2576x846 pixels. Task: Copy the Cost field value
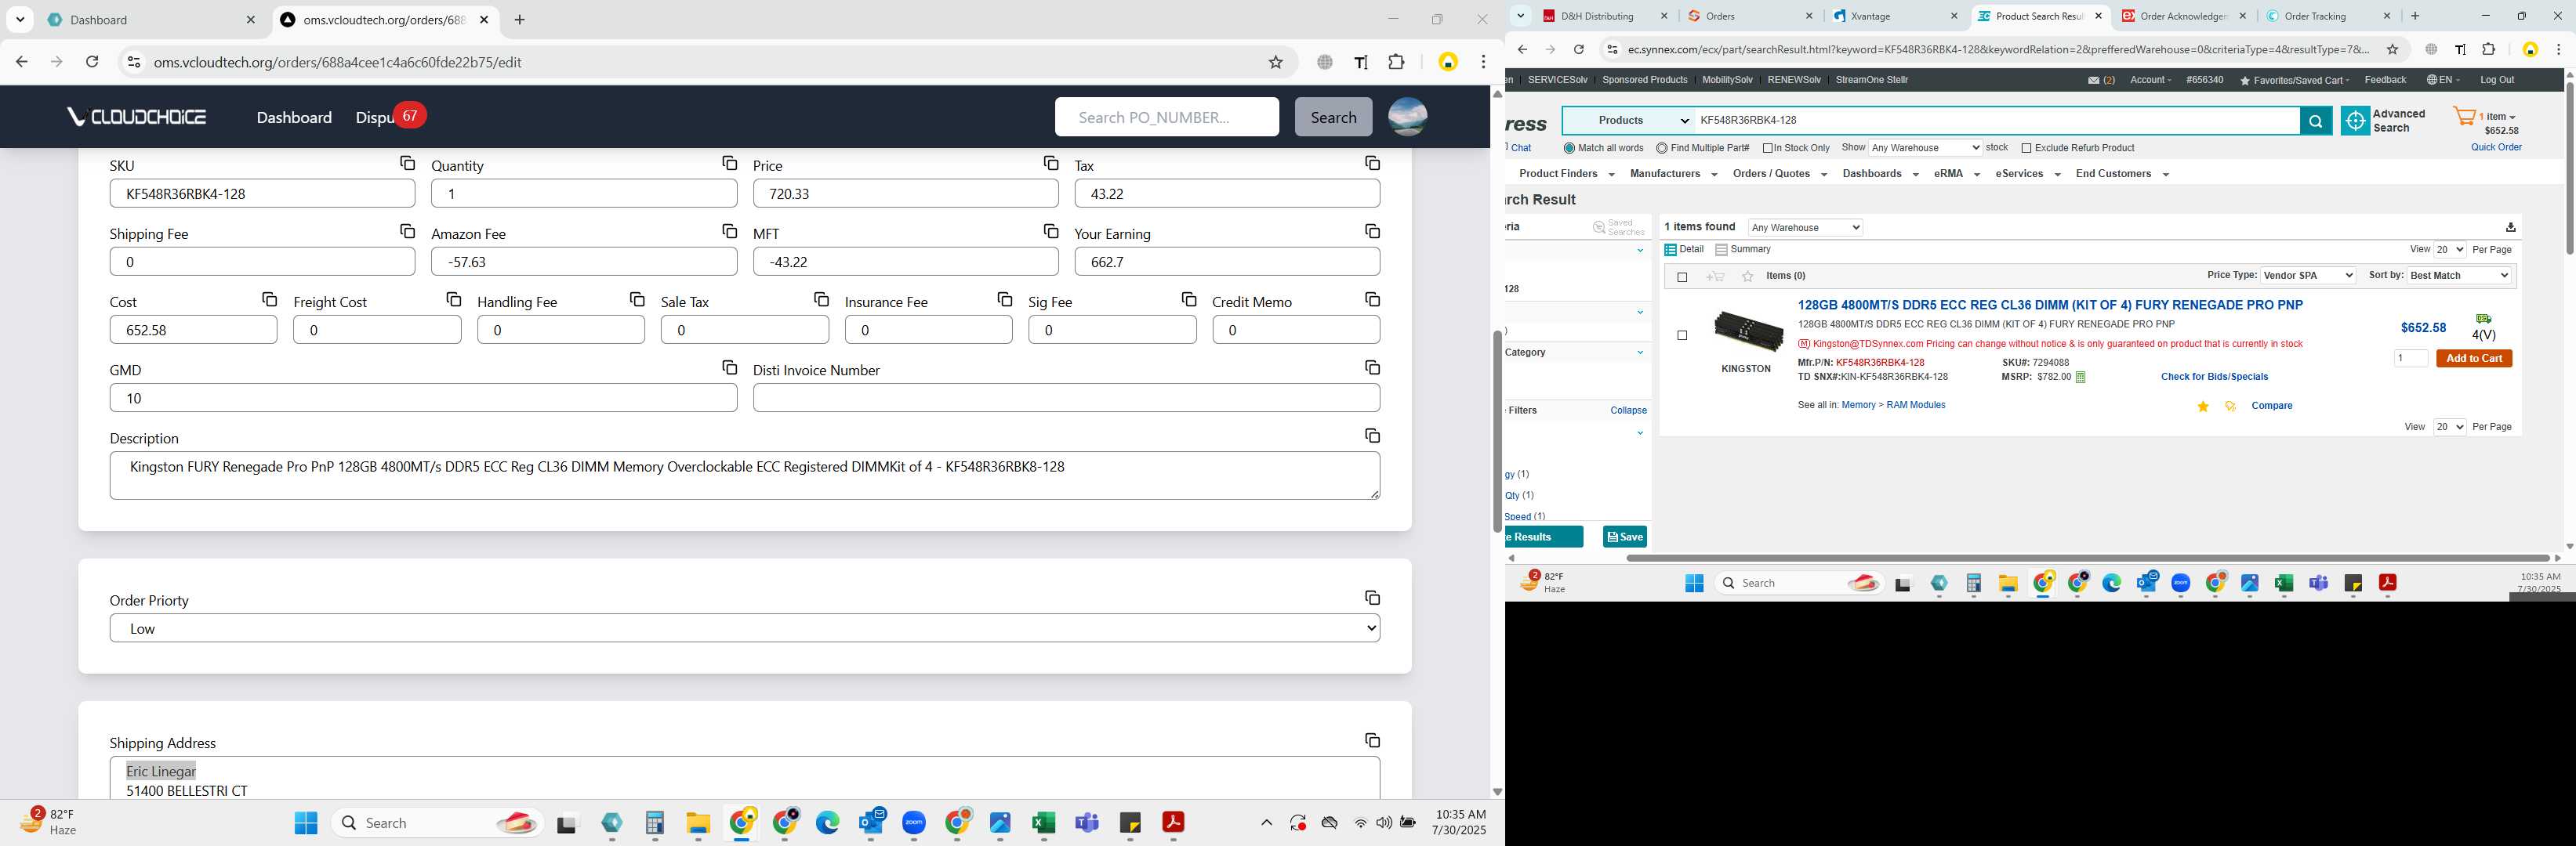coord(269,298)
